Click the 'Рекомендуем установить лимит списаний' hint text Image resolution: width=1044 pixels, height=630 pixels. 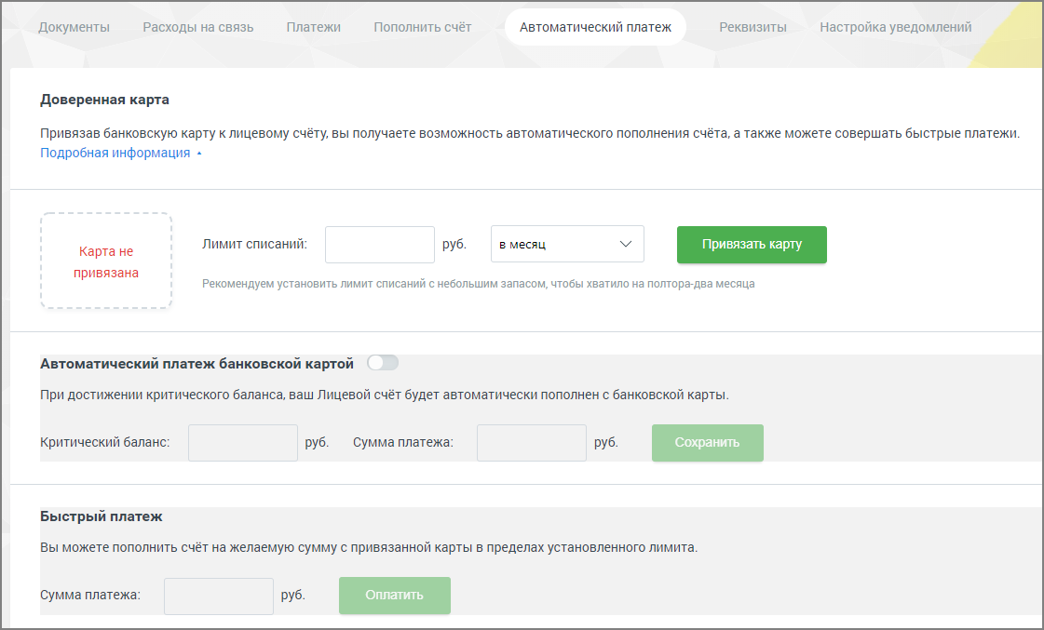click(478, 284)
